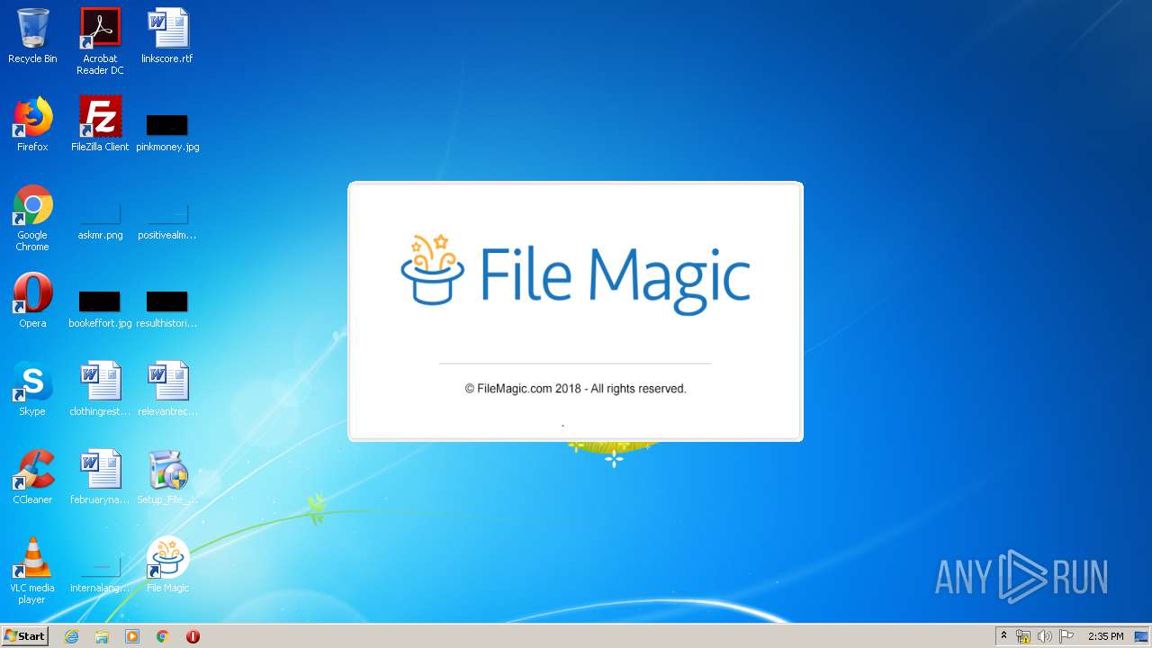
Task: Select the askmr.png file icon
Action: tap(100, 221)
